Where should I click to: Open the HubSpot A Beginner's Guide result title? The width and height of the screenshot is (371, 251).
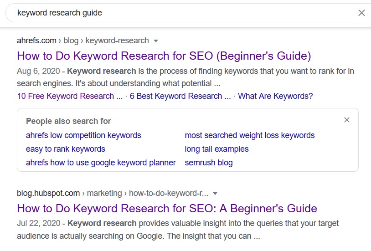pos(167,208)
